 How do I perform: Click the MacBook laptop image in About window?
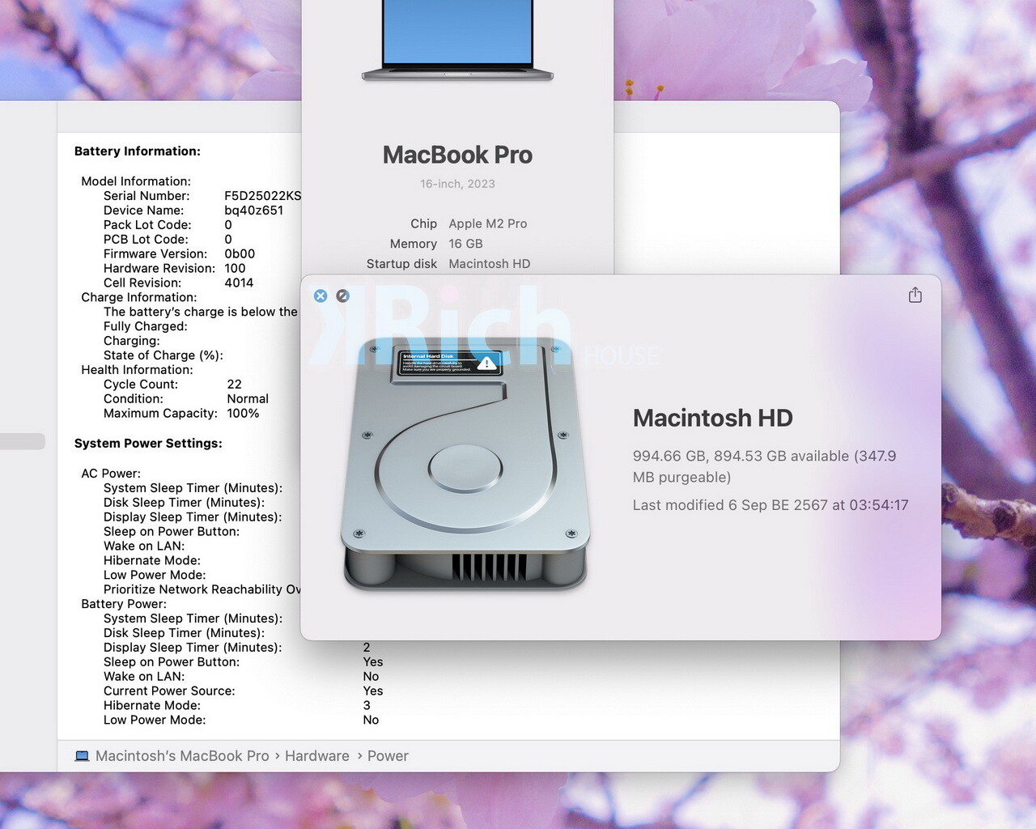click(x=458, y=40)
